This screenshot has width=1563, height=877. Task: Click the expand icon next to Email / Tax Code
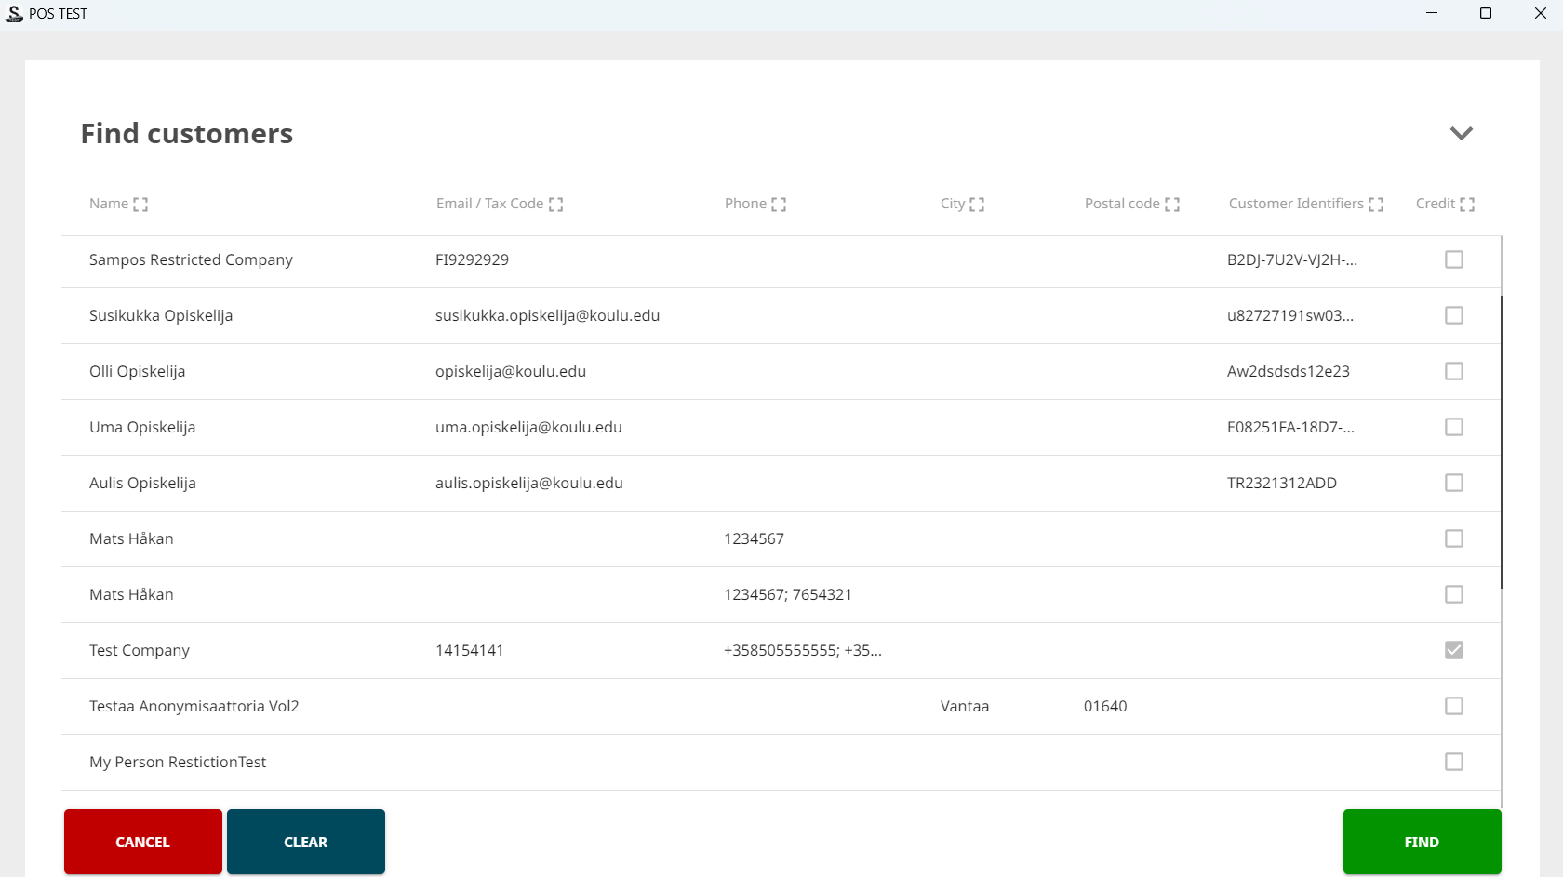pos(555,205)
